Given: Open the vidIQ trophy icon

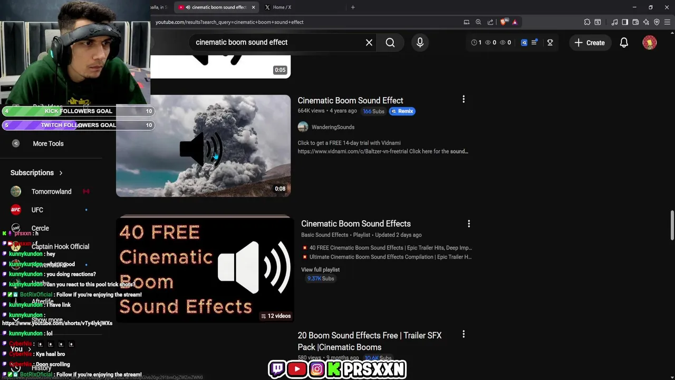Looking at the screenshot, I should 550,43.
